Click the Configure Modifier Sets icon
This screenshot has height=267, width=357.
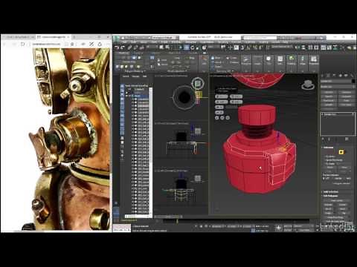[347, 139]
